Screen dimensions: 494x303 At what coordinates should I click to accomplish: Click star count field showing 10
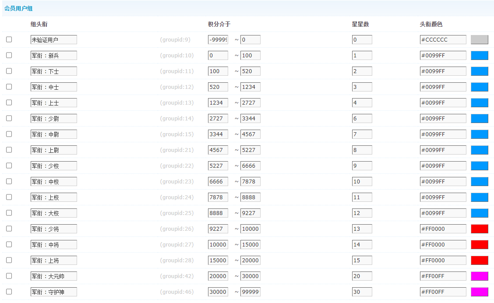pos(362,181)
